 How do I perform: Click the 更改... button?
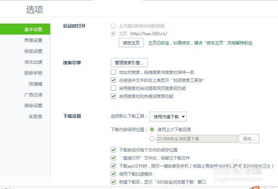coord(249,139)
